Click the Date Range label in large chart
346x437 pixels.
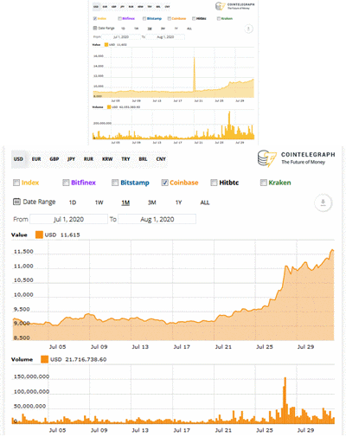click(x=39, y=202)
